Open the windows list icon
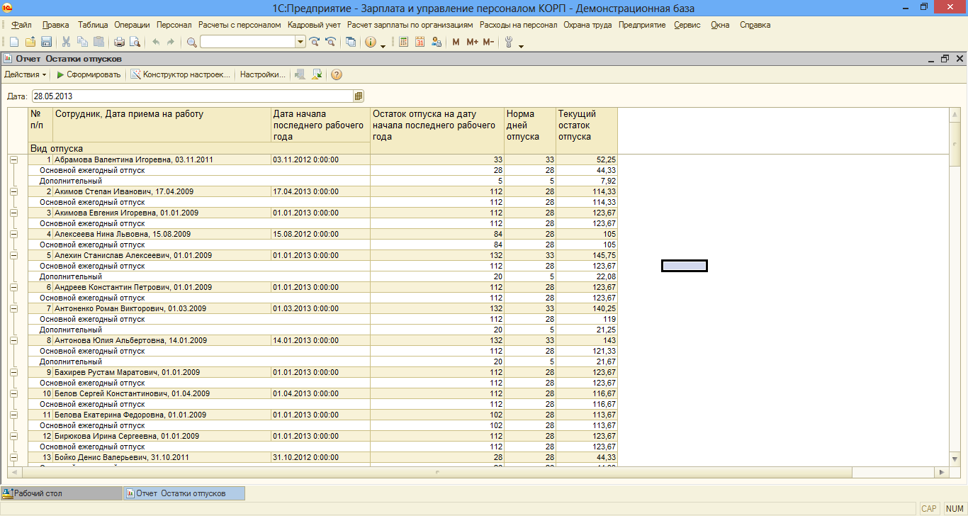This screenshot has height=516, width=968. click(x=351, y=43)
